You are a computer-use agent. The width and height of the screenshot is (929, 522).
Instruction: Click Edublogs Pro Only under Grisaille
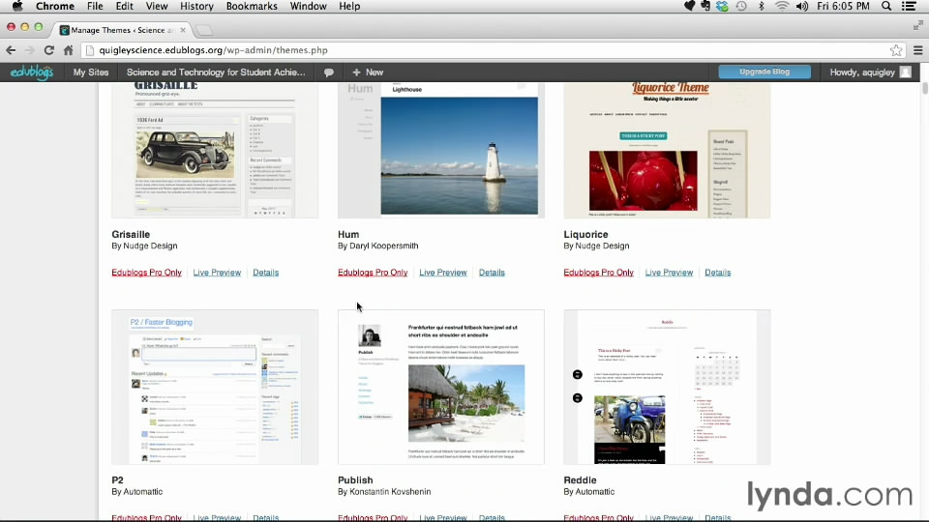[x=146, y=273]
